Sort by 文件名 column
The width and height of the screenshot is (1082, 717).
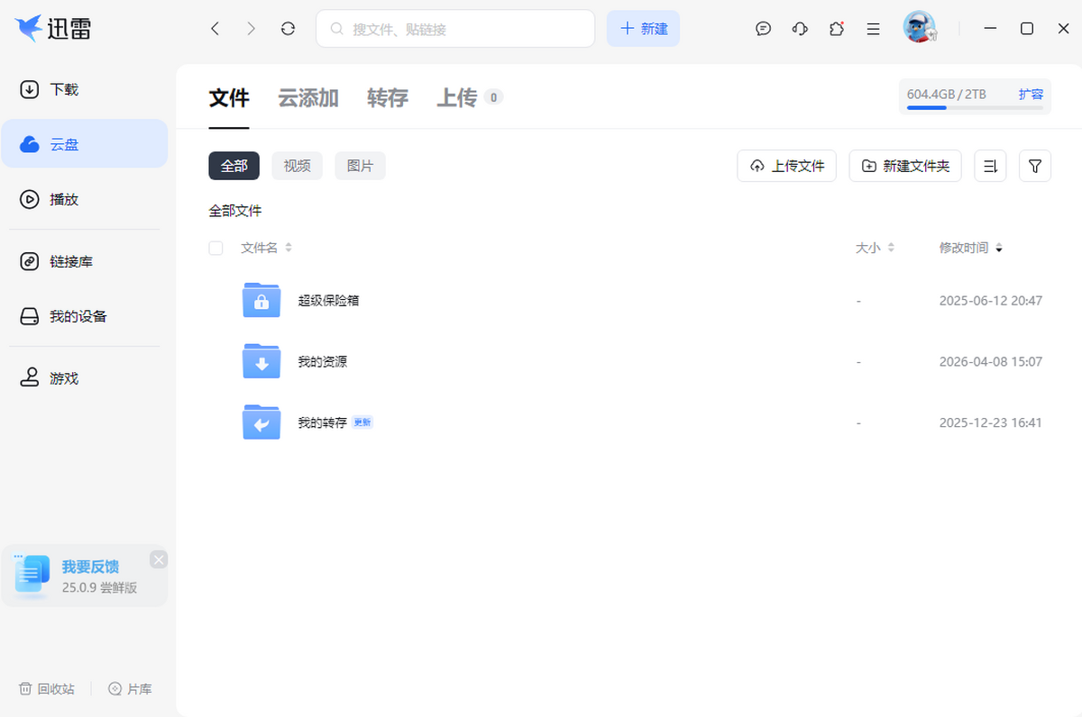click(266, 248)
